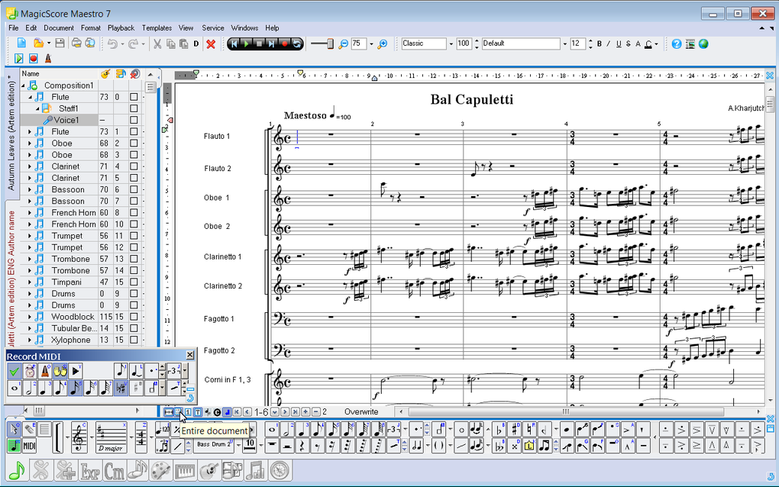
Task: Open the Default font dropdown
Action: 564,44
